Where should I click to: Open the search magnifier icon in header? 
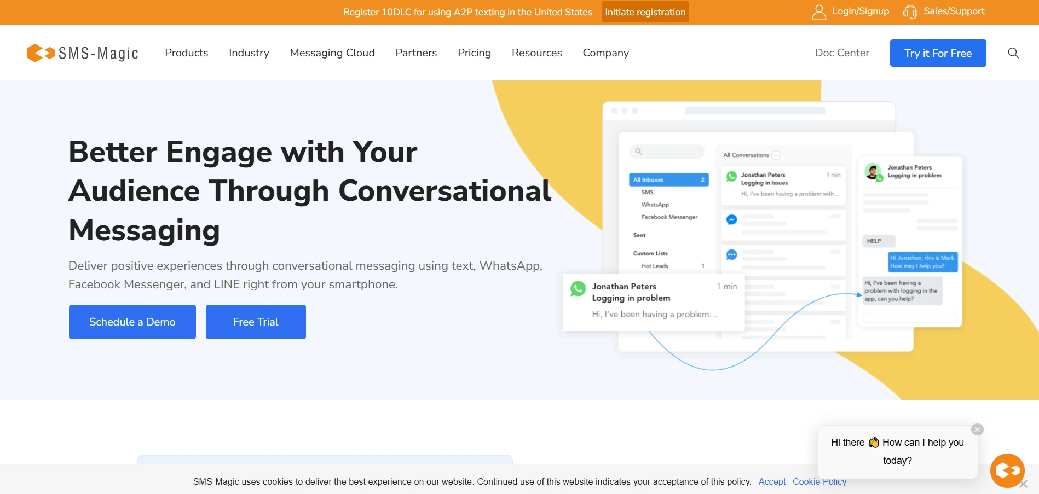click(1013, 53)
